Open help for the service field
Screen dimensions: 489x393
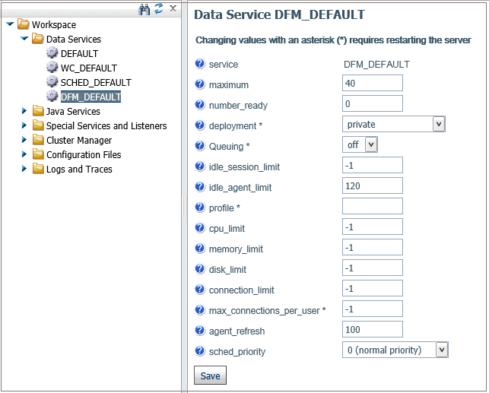(200, 64)
